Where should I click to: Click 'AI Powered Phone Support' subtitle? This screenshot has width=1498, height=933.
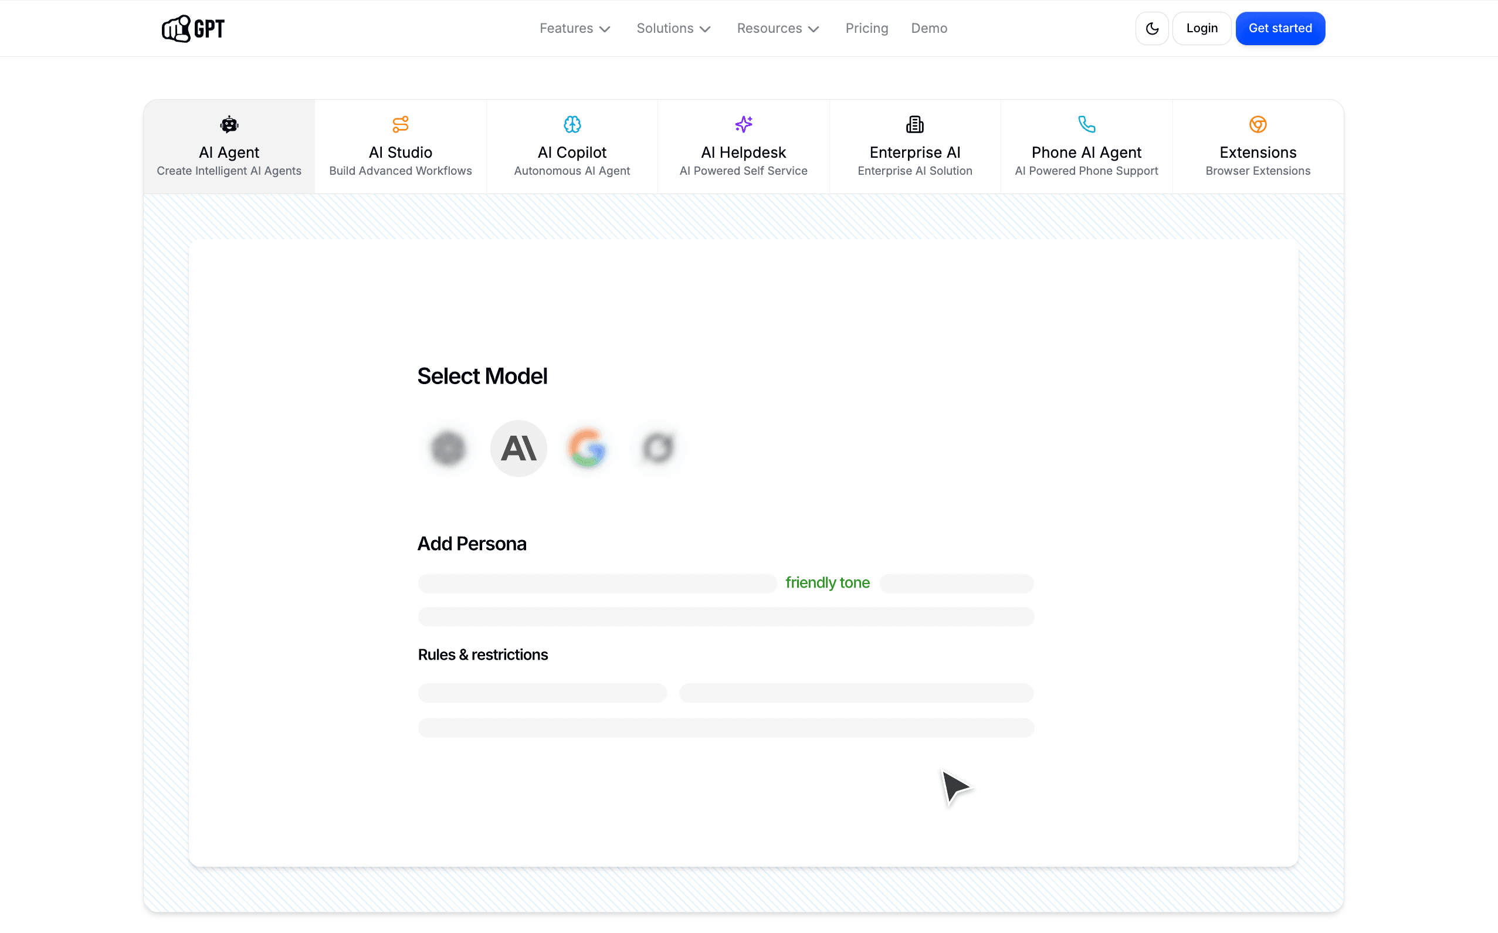1086,171
